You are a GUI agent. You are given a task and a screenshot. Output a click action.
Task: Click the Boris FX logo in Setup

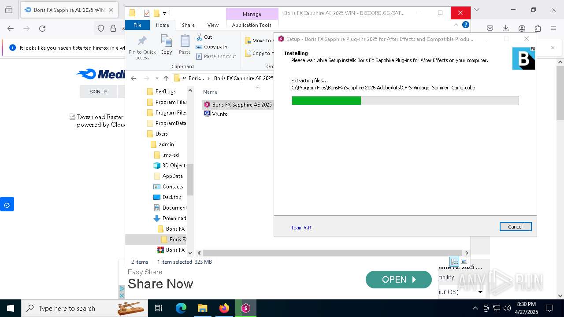[523, 58]
